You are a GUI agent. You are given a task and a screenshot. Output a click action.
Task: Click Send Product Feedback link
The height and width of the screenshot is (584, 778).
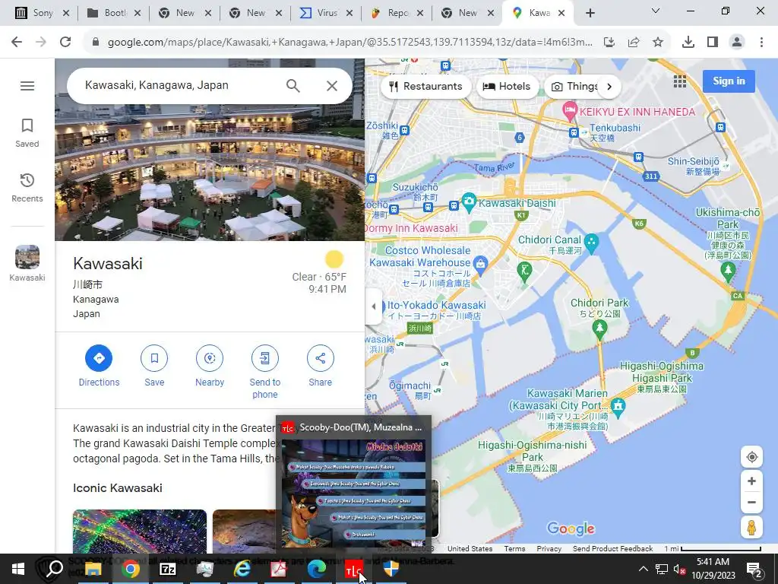tap(613, 549)
